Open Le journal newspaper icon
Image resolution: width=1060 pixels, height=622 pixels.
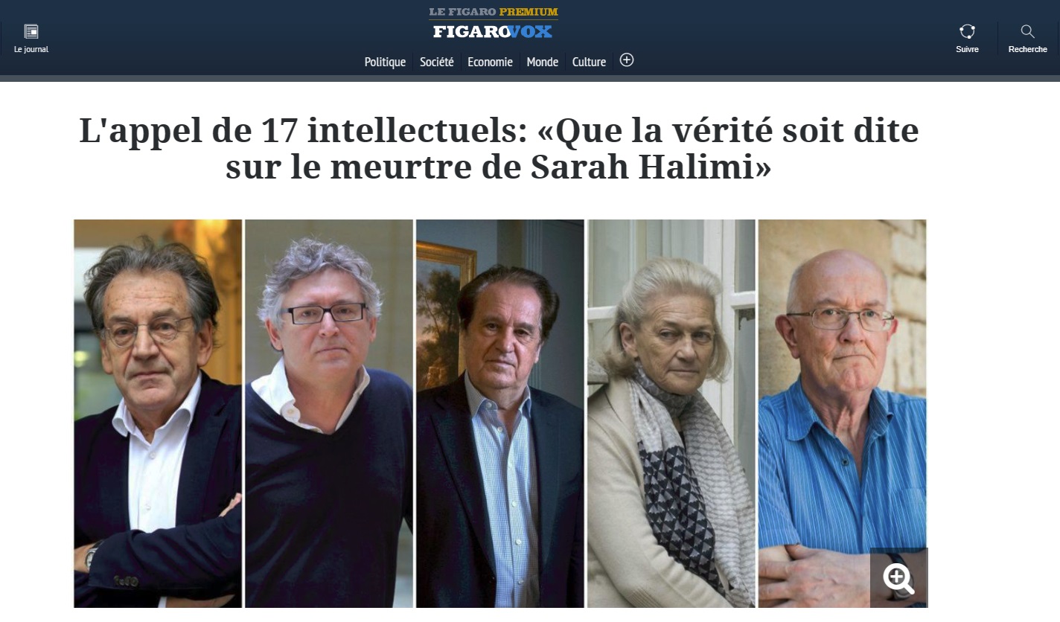click(31, 31)
